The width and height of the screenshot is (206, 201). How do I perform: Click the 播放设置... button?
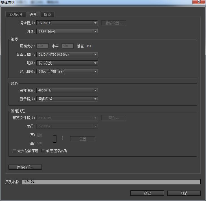114,23
